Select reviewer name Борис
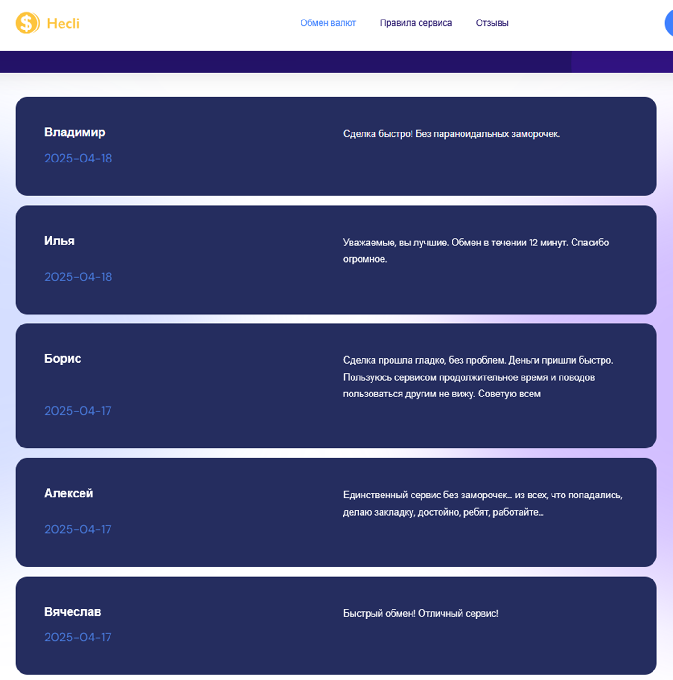This screenshot has height=680, width=673. (x=63, y=358)
